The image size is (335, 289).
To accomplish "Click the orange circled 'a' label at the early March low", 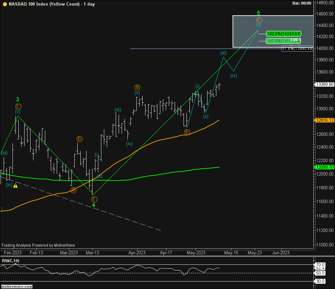I will point(73,190).
